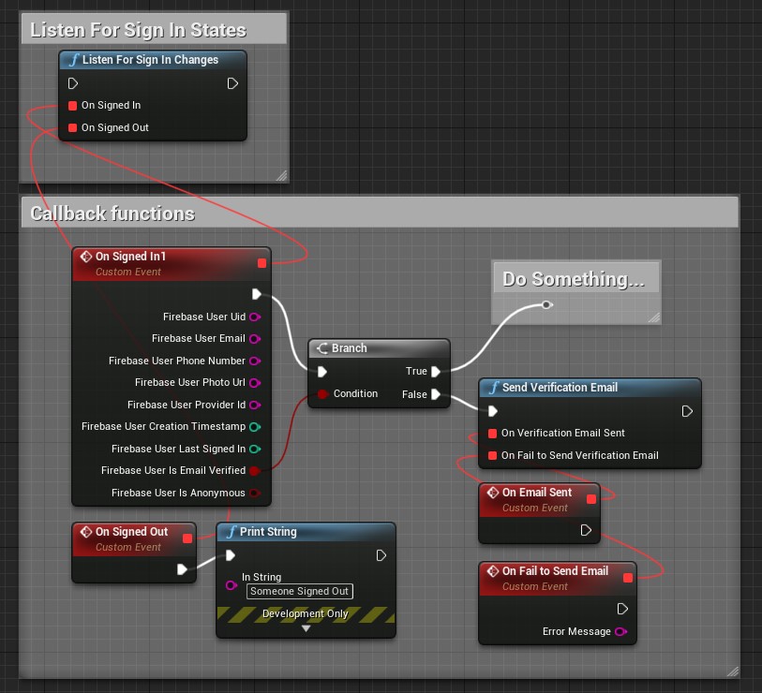762x693 pixels.
Task: Select the Do Something... comment title
Action: pos(574,279)
